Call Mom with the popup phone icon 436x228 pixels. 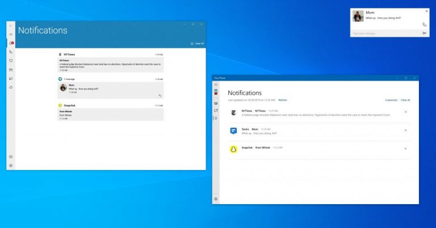424,25
